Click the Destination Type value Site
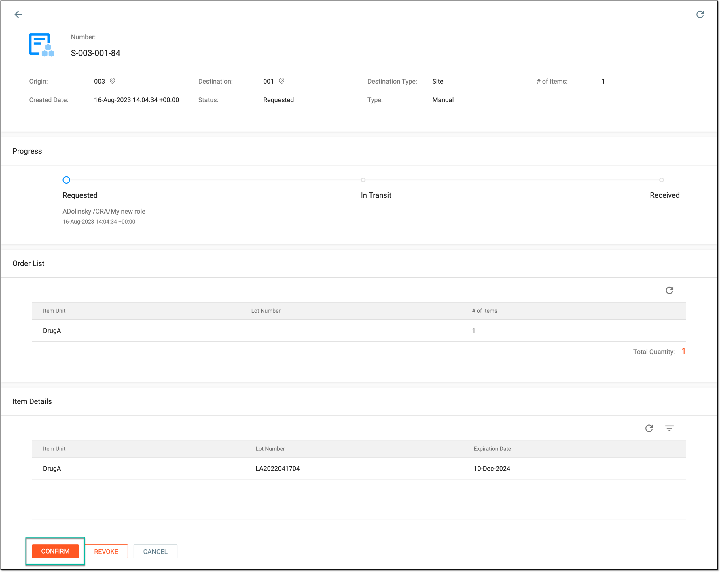 click(x=438, y=81)
